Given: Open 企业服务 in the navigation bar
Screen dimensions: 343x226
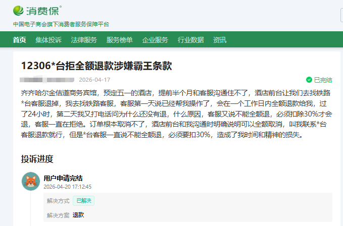Looking at the screenshot, I should [155, 40].
